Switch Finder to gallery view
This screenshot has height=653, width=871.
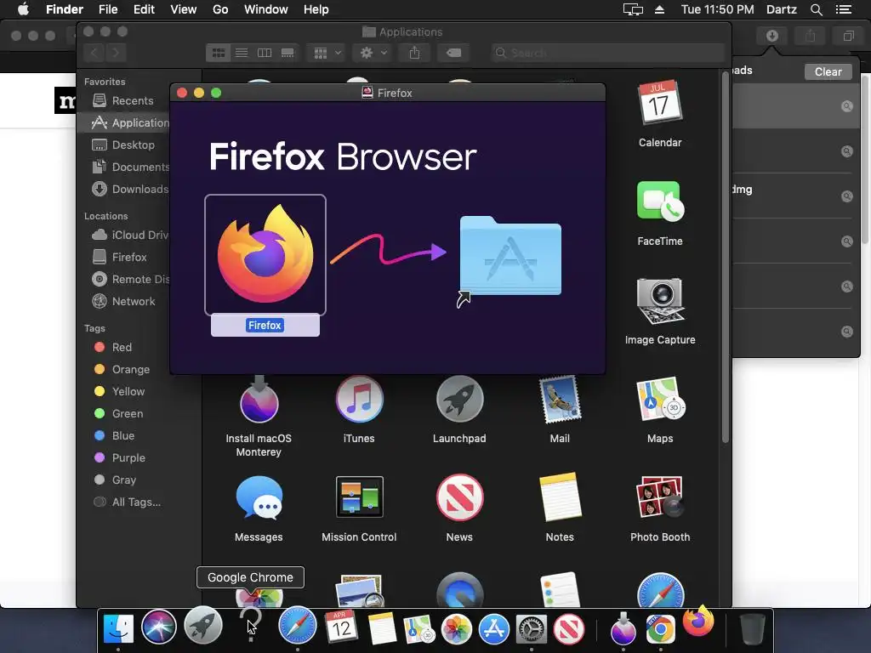point(287,53)
